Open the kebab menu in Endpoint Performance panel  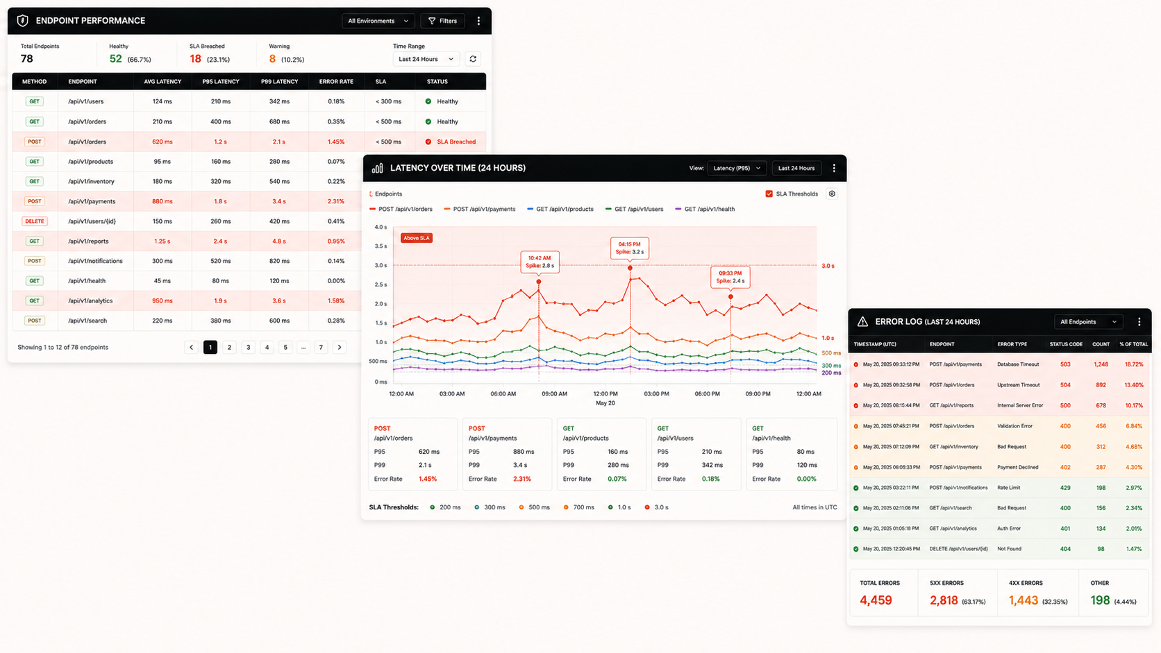click(x=478, y=21)
